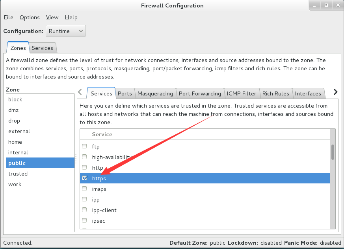Open the Options menu
The image size is (344, 249).
(x=30, y=18)
